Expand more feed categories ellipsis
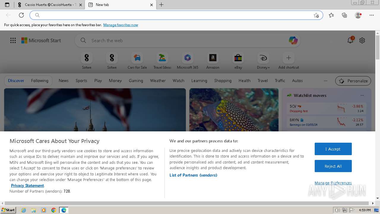The width and height of the screenshot is (380, 214). pos(326,81)
